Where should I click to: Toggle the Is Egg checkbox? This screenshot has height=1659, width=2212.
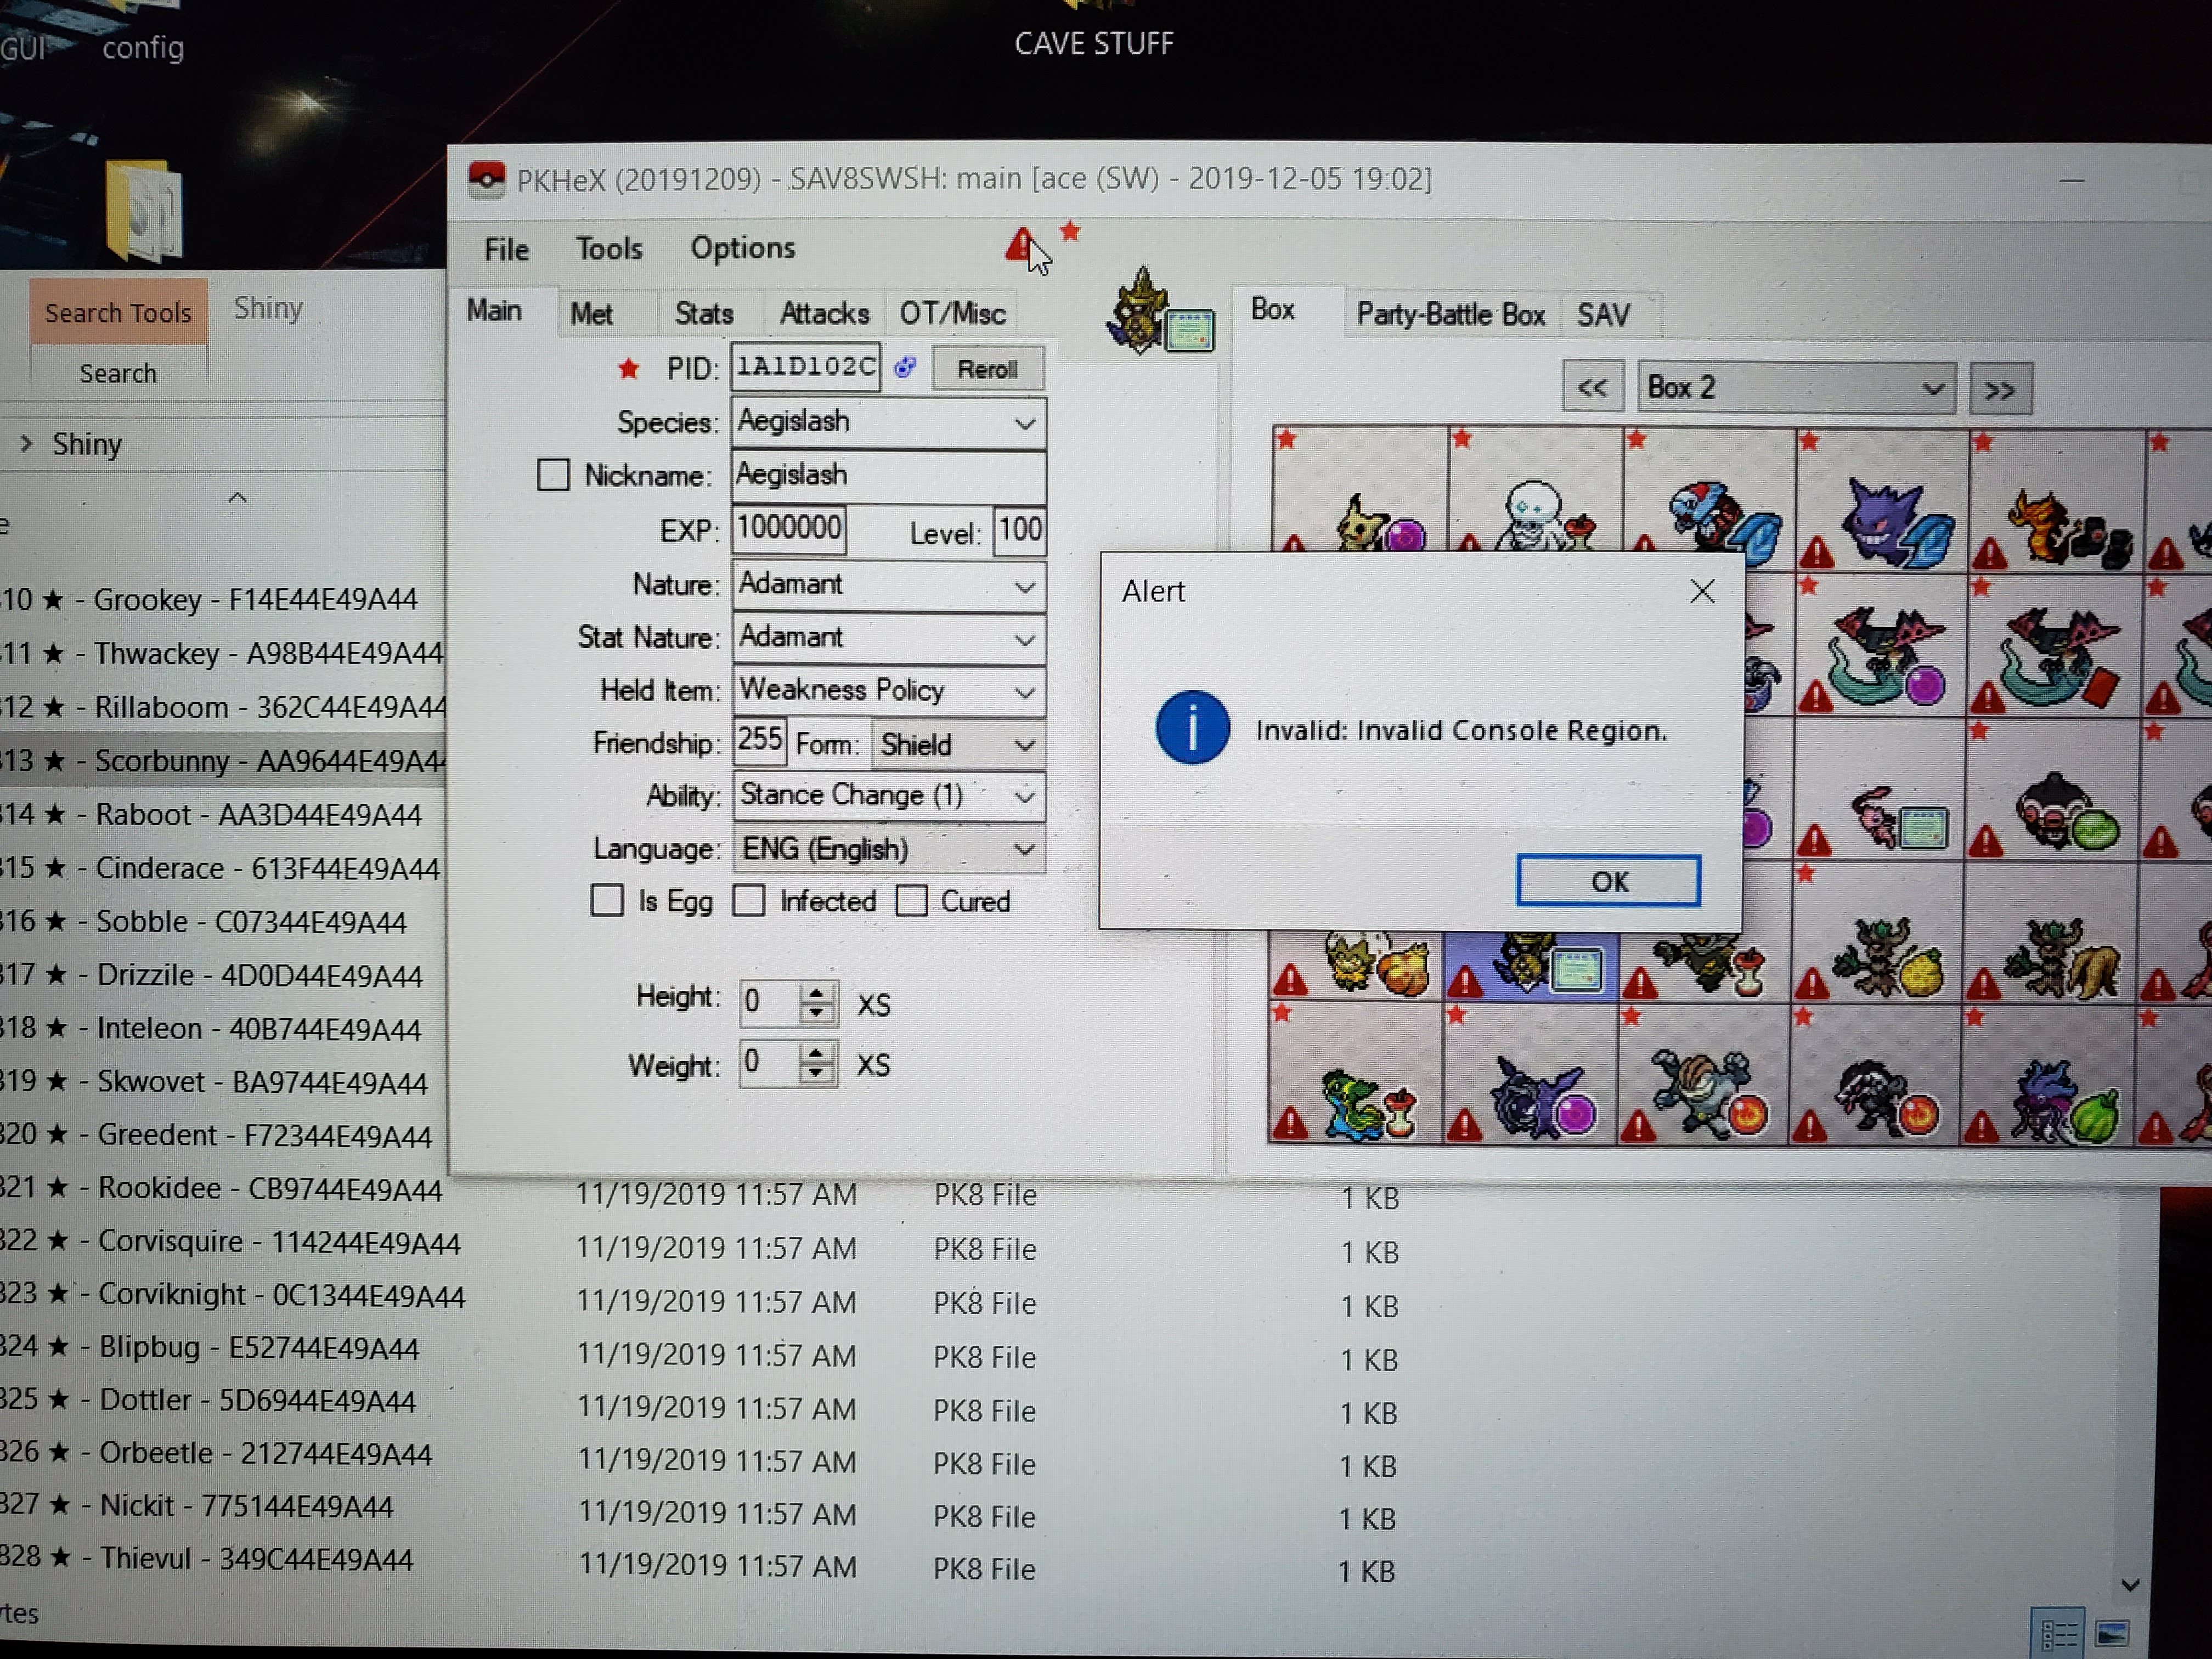(607, 900)
